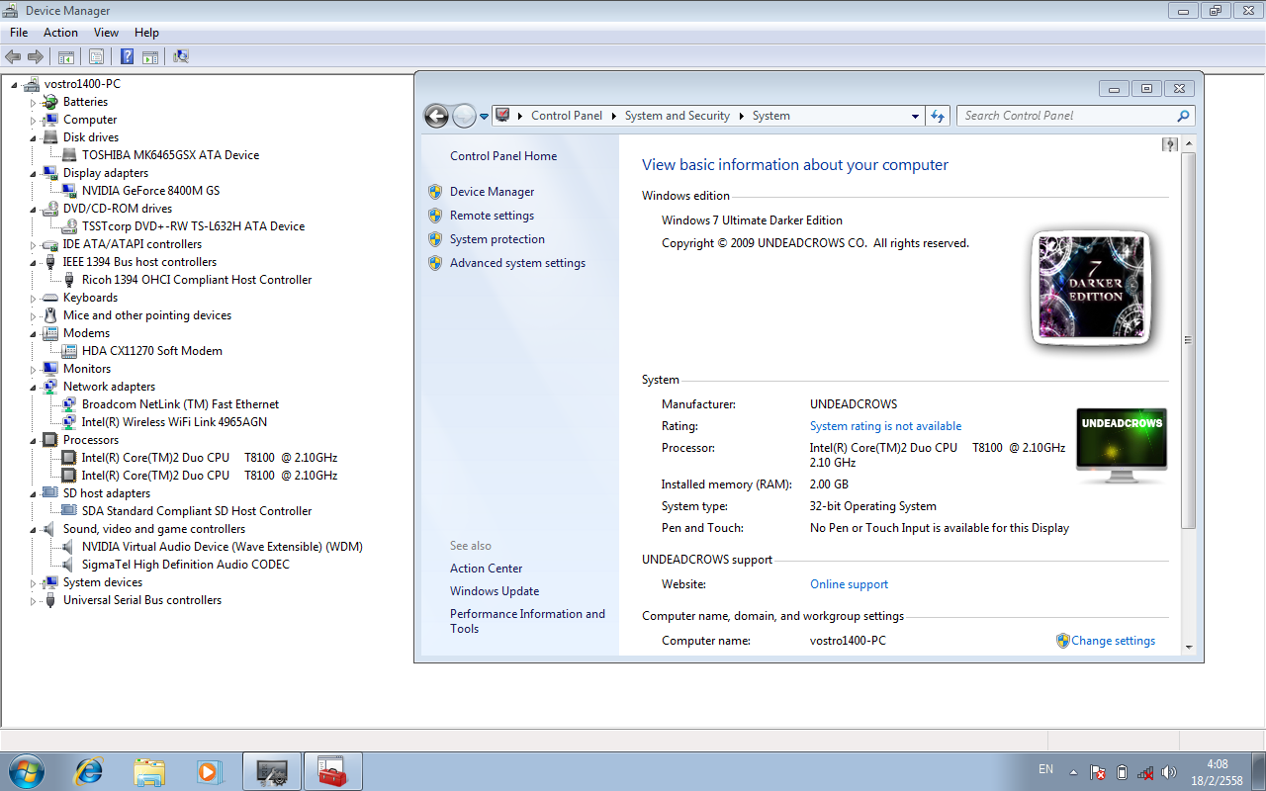The height and width of the screenshot is (791, 1266).
Task: Open the Windows Start orb
Action: (26, 771)
